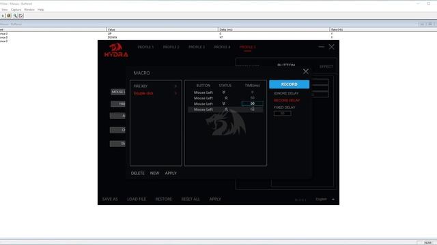
Task: Click the toolbar icon right of the magnifier
Action: (21, 16)
